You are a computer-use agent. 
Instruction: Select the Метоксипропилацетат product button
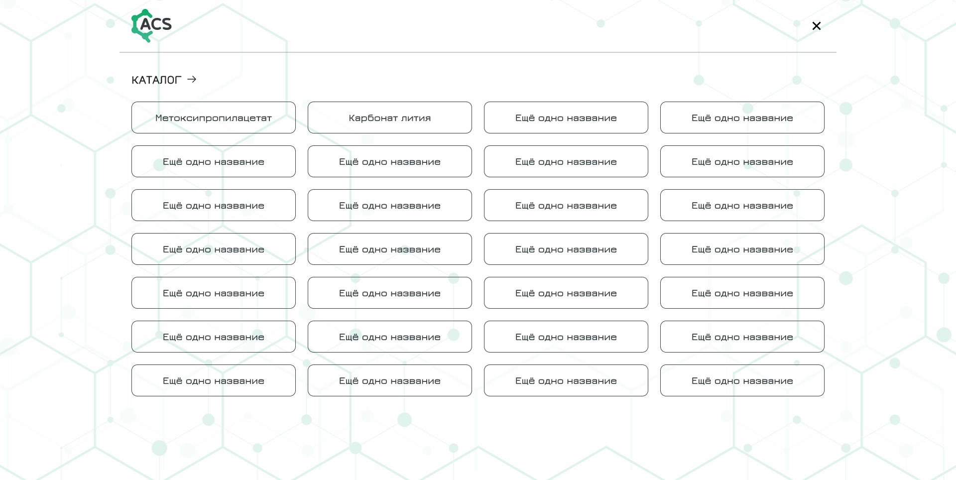pos(213,118)
